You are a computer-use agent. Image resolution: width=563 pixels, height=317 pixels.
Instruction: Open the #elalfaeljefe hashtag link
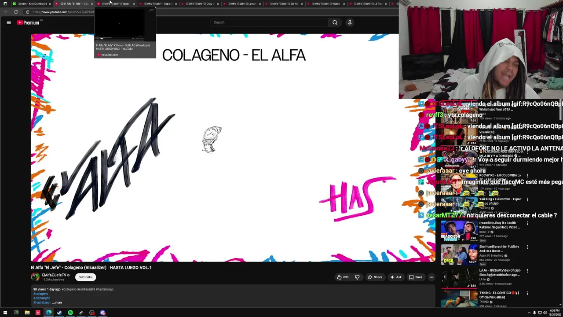point(42,298)
